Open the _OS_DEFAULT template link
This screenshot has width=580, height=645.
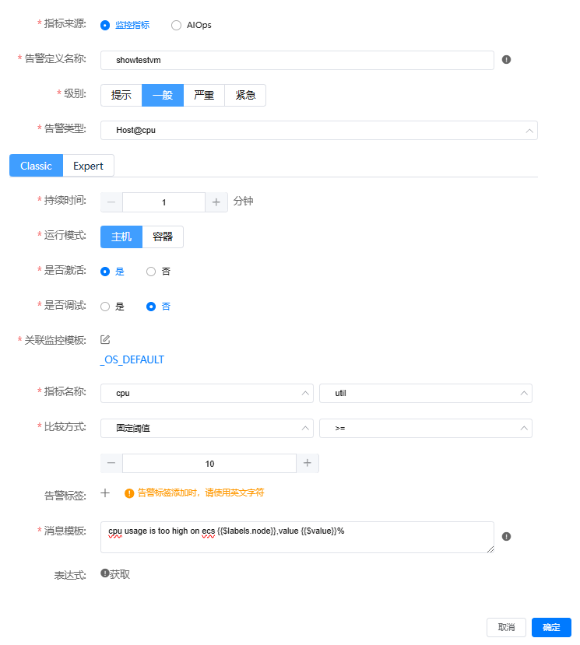(132, 360)
